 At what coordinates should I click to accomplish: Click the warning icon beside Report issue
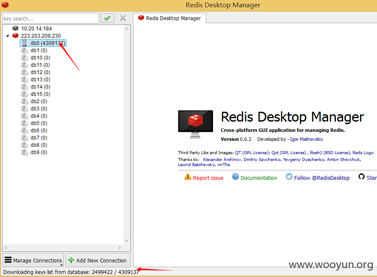pos(187,177)
